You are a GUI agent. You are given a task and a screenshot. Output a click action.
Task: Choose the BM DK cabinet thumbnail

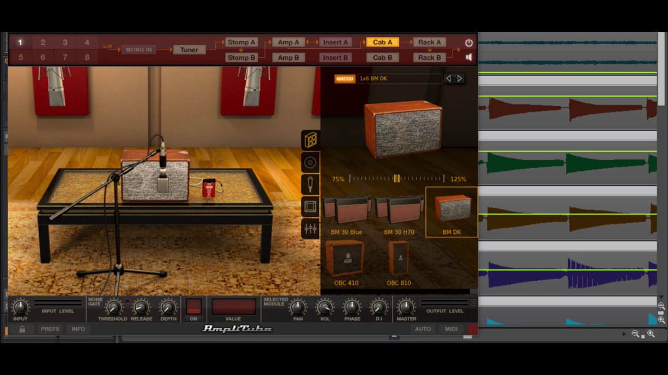pyautogui.click(x=452, y=213)
